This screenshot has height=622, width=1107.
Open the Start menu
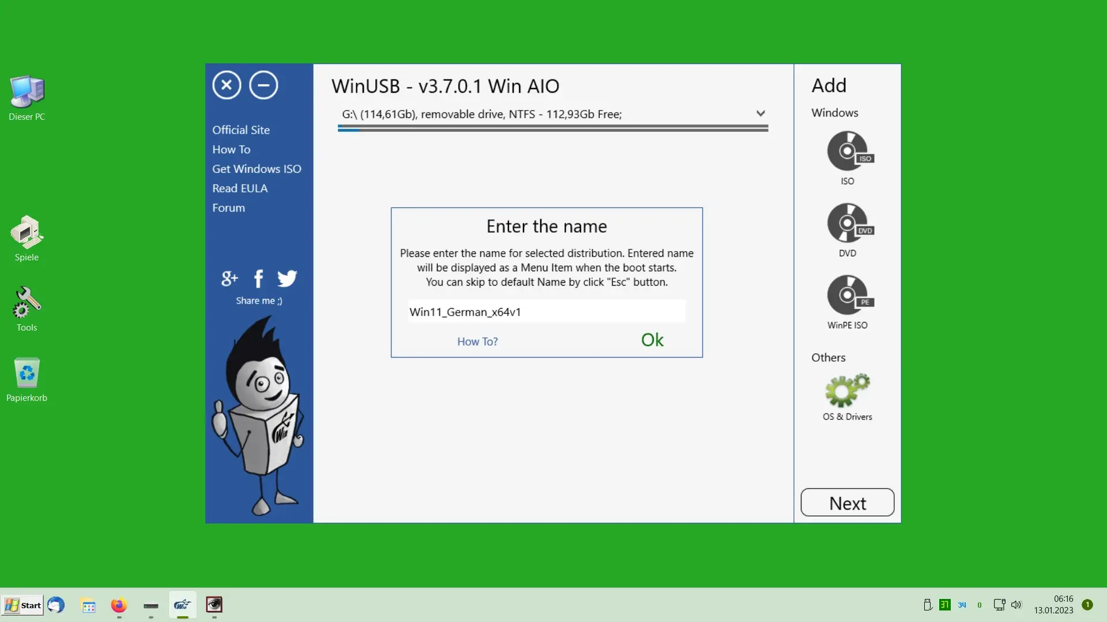[x=22, y=605]
